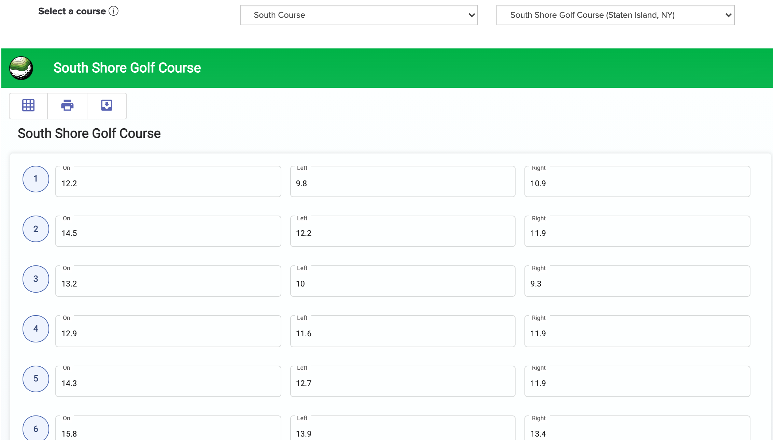Open the South Shore Golf Course location dropdown
The width and height of the screenshot is (773, 440).
615,15
